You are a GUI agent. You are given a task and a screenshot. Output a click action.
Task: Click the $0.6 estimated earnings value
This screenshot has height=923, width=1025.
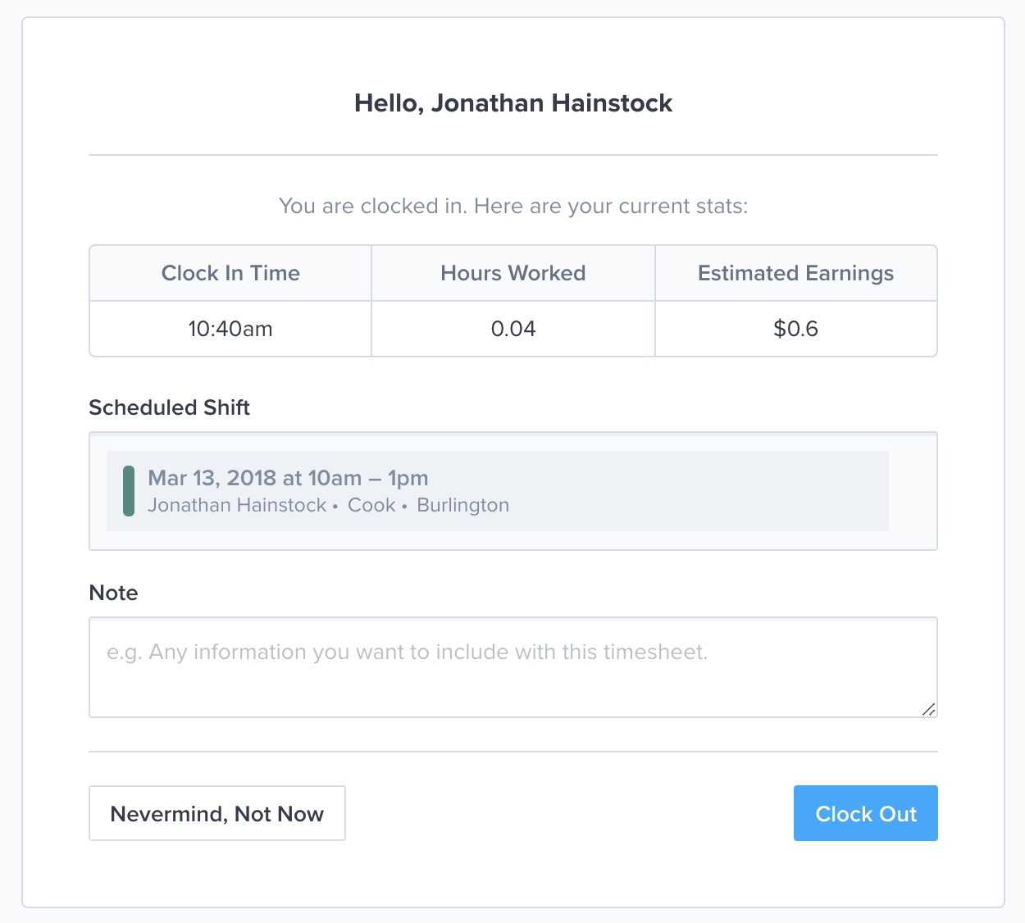pyautogui.click(x=796, y=329)
